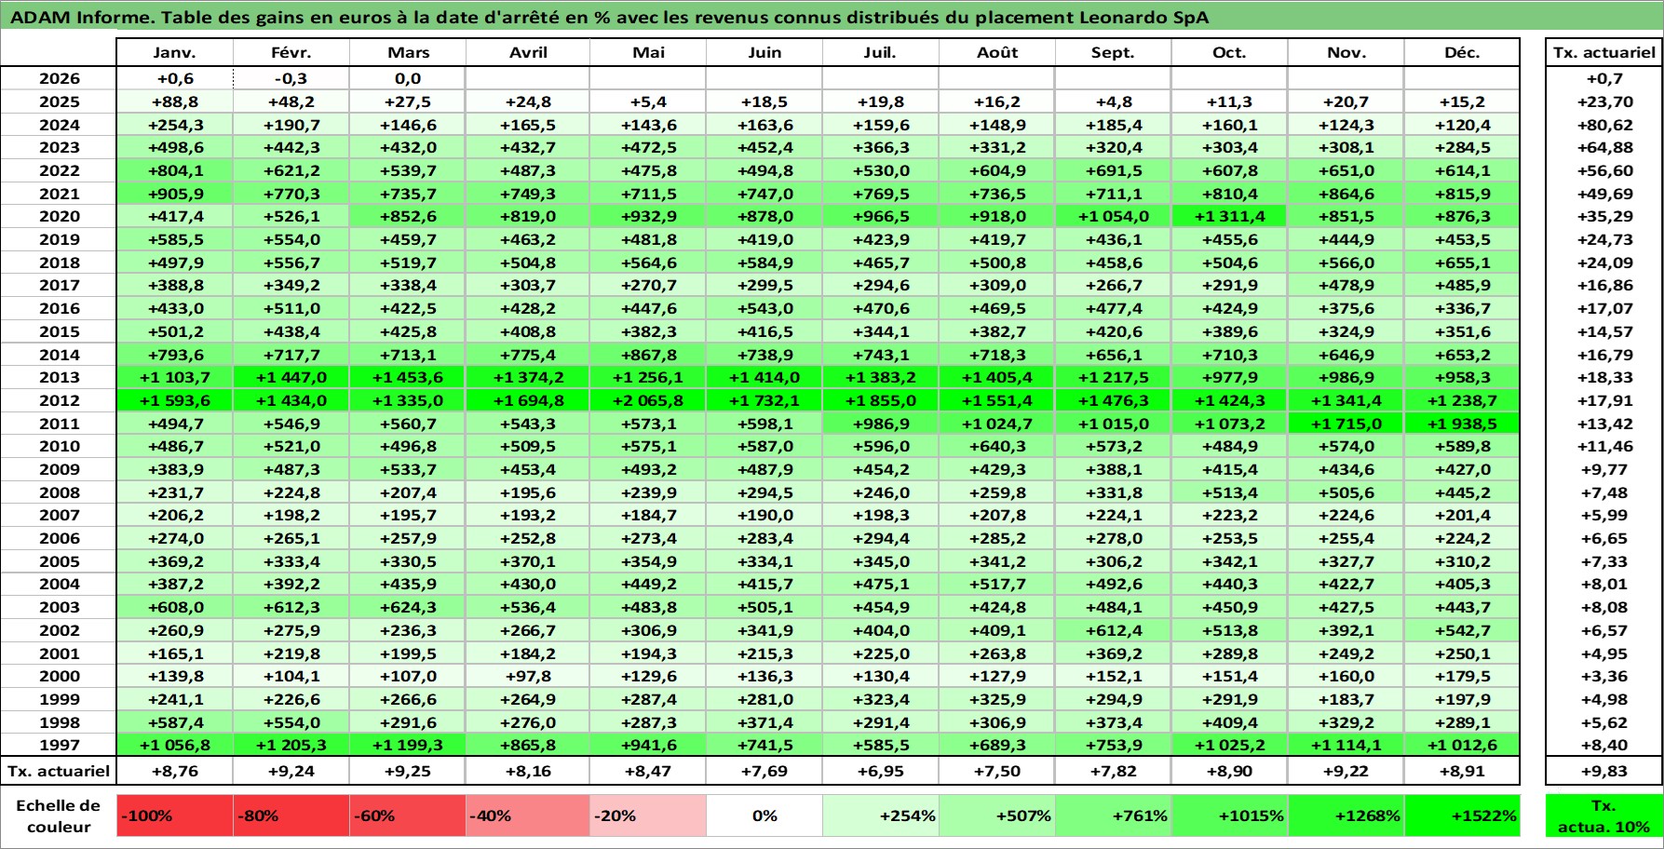Select the 'Déc.' column header
1664x849 pixels.
pyautogui.click(x=1462, y=52)
